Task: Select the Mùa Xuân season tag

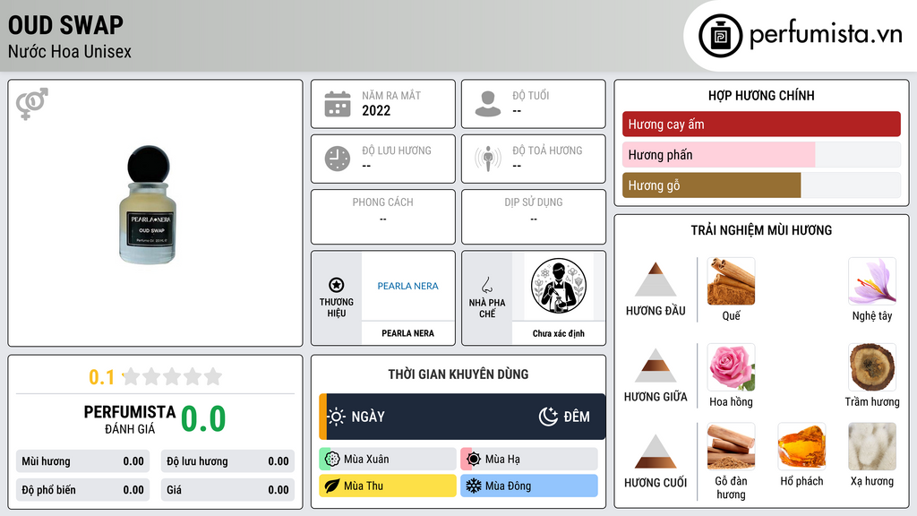Action: coord(388,460)
